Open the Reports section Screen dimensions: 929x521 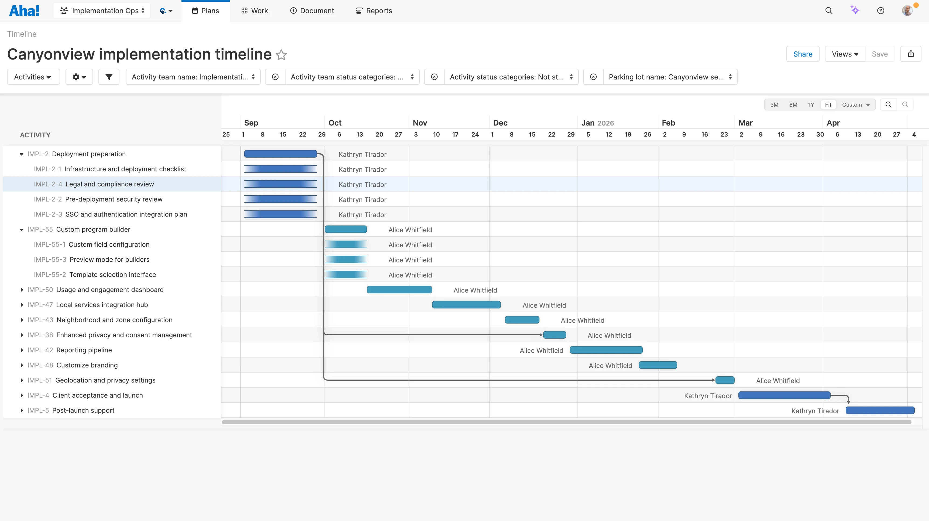click(374, 11)
